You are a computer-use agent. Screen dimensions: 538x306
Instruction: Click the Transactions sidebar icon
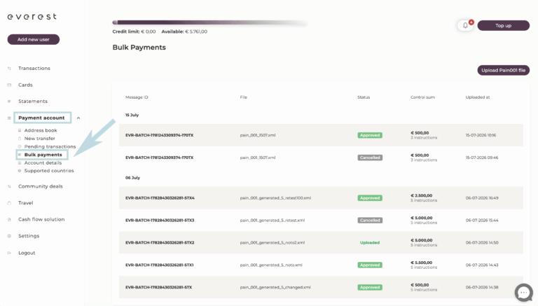point(9,68)
